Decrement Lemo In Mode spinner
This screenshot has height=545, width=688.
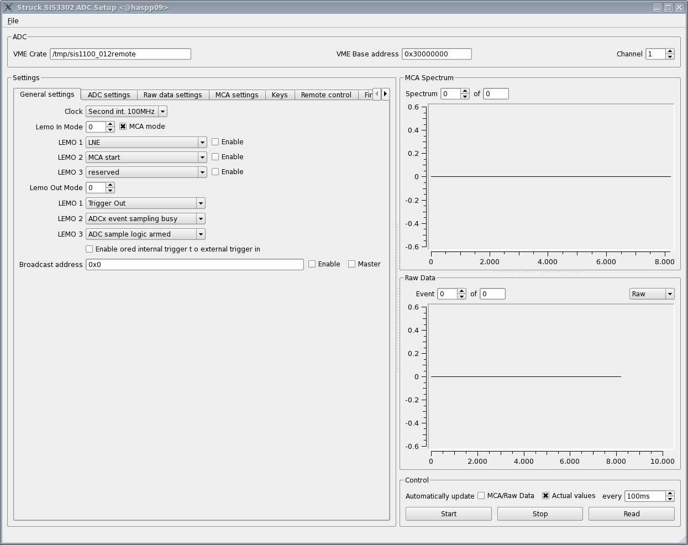(x=110, y=129)
